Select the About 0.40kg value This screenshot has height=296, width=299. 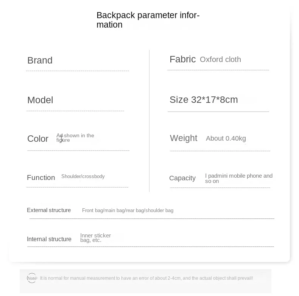(x=226, y=139)
